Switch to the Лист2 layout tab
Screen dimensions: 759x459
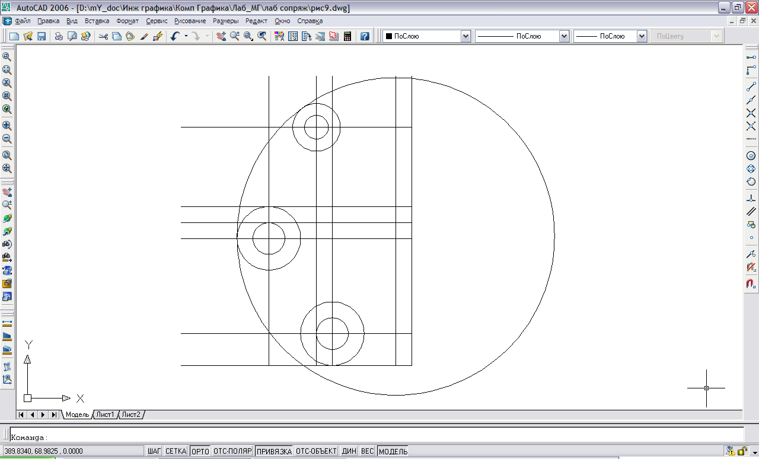[x=131, y=415]
